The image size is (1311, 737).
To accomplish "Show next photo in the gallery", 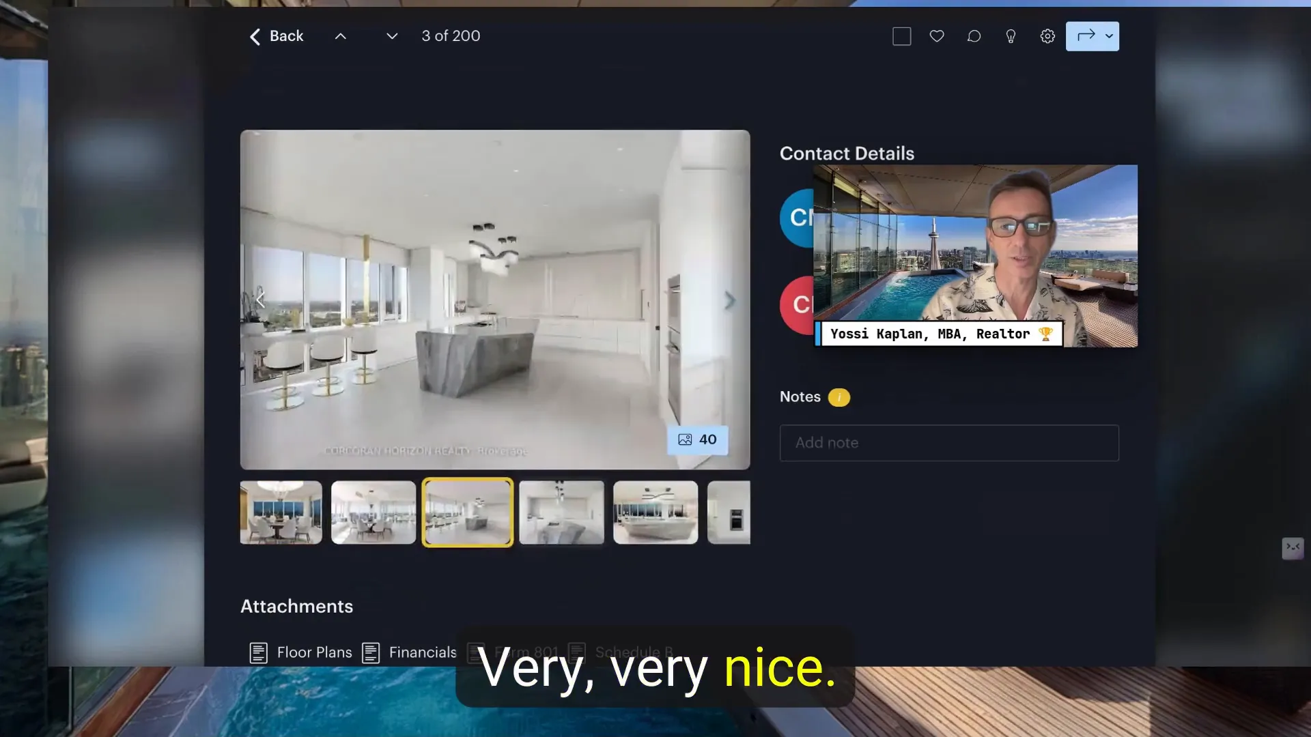I will pyautogui.click(x=730, y=300).
